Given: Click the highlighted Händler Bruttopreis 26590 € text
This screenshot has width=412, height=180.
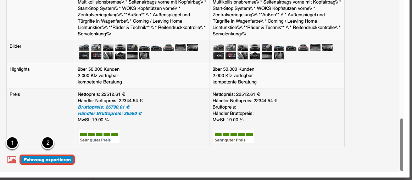Looking at the screenshot, I should (x=110, y=114).
